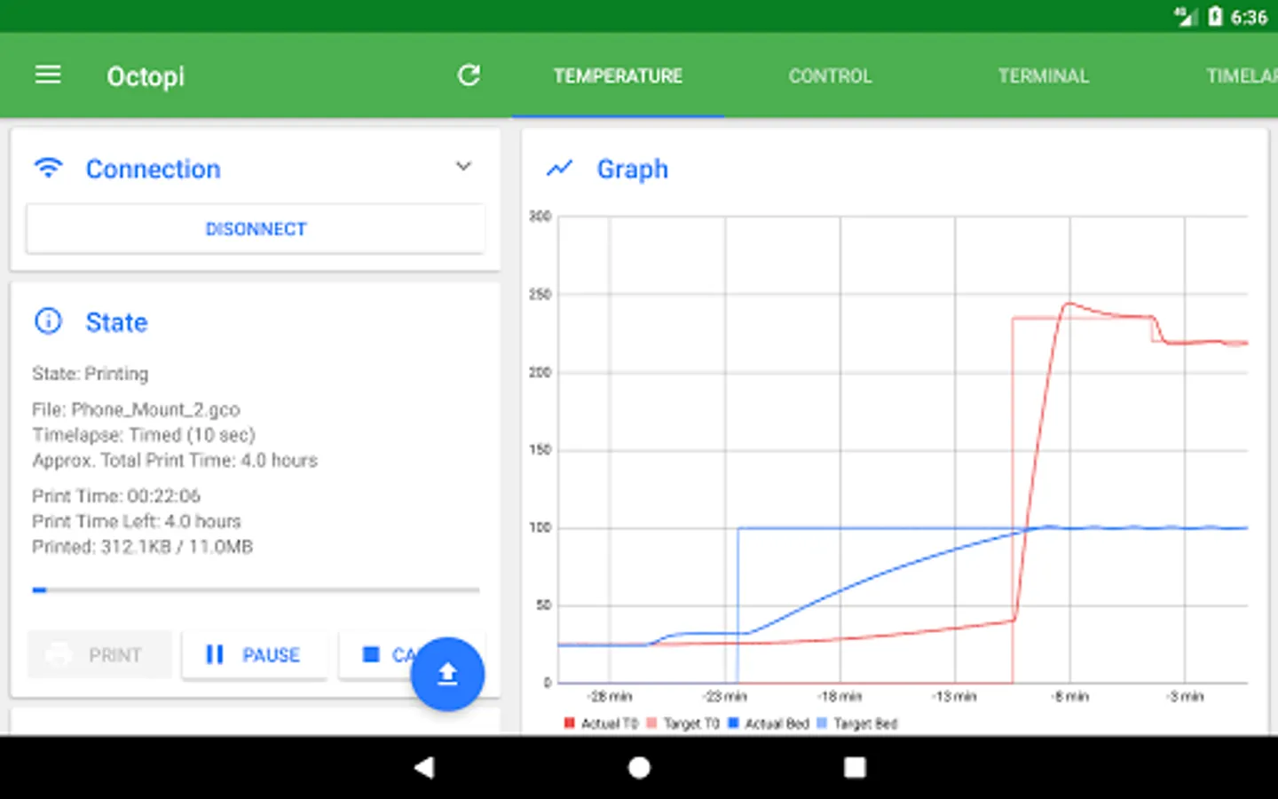Click the Octopi app title
1278x799 pixels.
(146, 76)
